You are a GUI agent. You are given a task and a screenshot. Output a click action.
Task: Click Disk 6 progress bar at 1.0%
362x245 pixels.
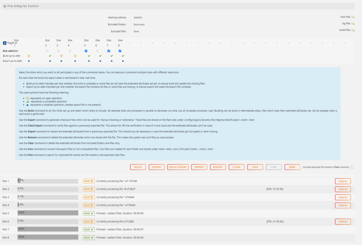coord(48,221)
